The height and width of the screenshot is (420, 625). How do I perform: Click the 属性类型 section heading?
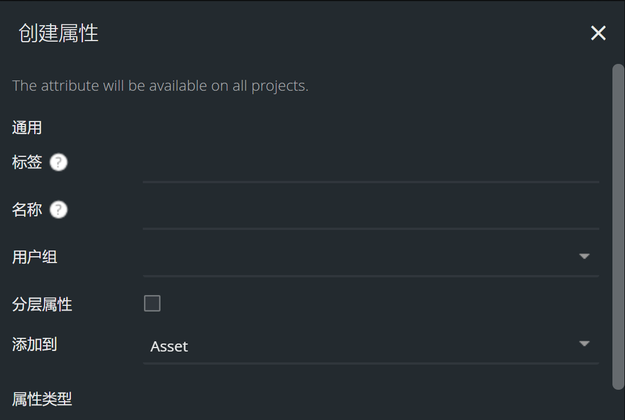click(x=42, y=399)
